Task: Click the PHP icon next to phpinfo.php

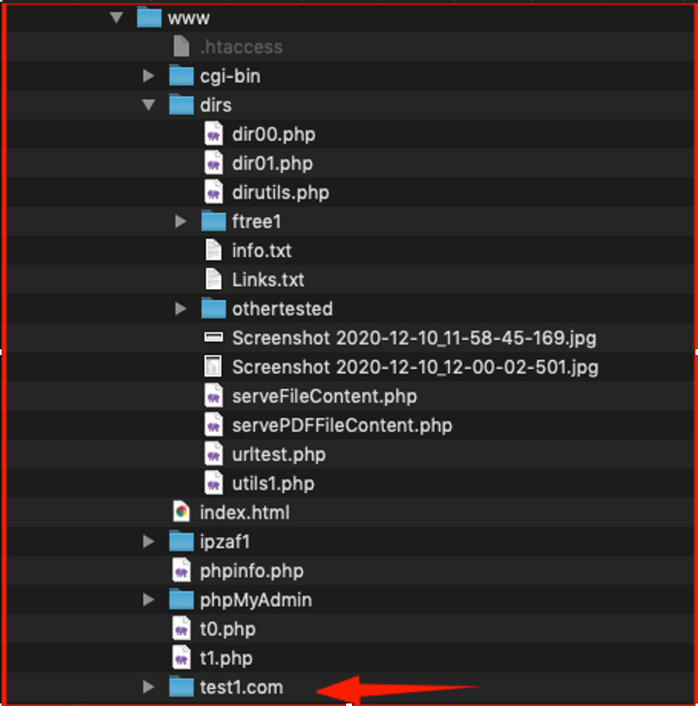Action: 181,571
